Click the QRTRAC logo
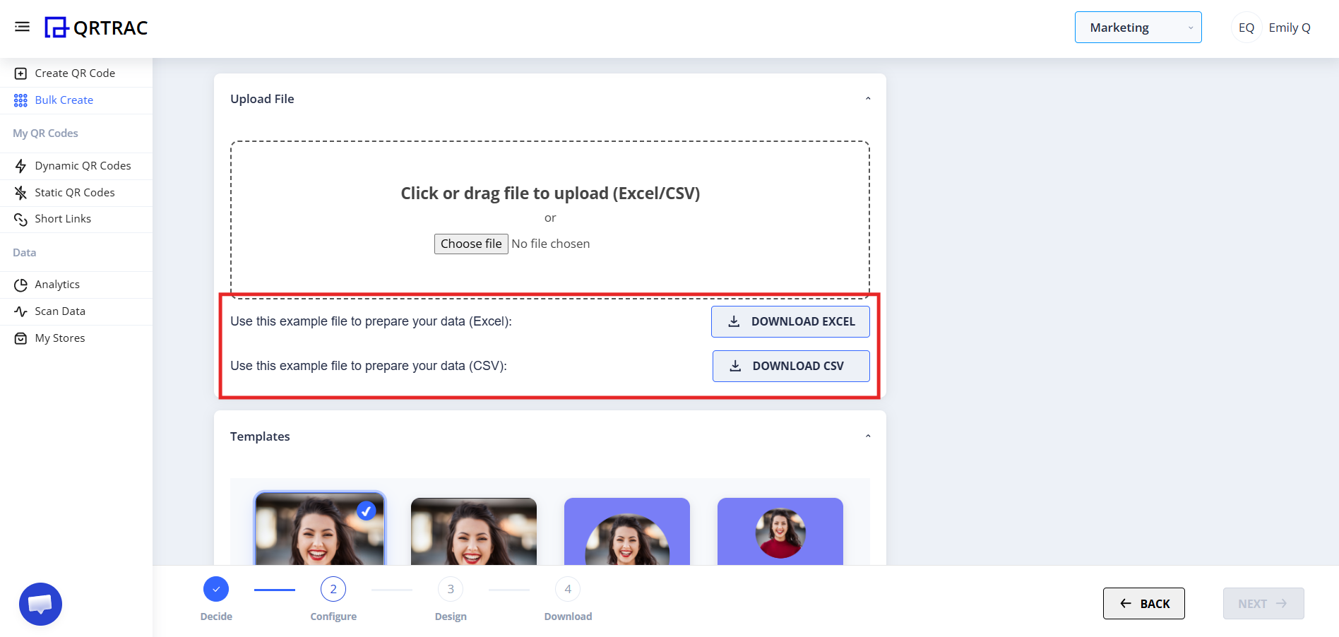1339x637 pixels. (x=96, y=28)
